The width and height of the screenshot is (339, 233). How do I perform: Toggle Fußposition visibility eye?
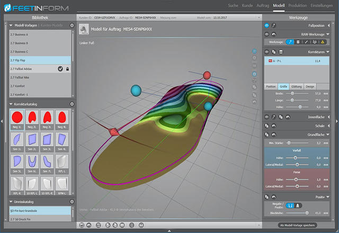coord(266,25)
